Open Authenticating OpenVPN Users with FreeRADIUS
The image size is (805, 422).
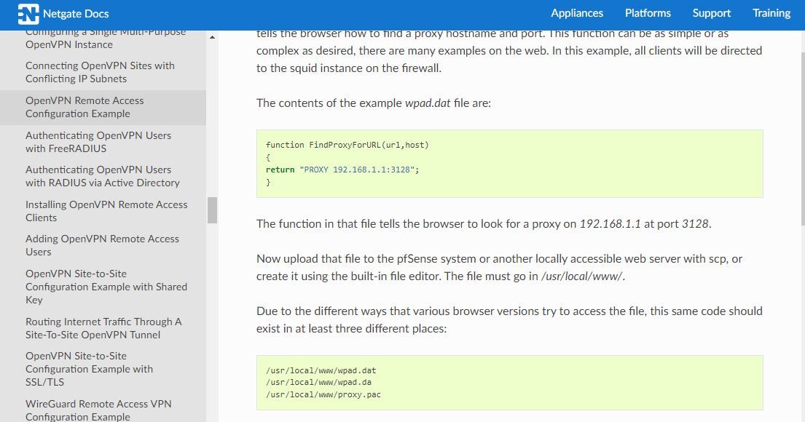[98, 142]
